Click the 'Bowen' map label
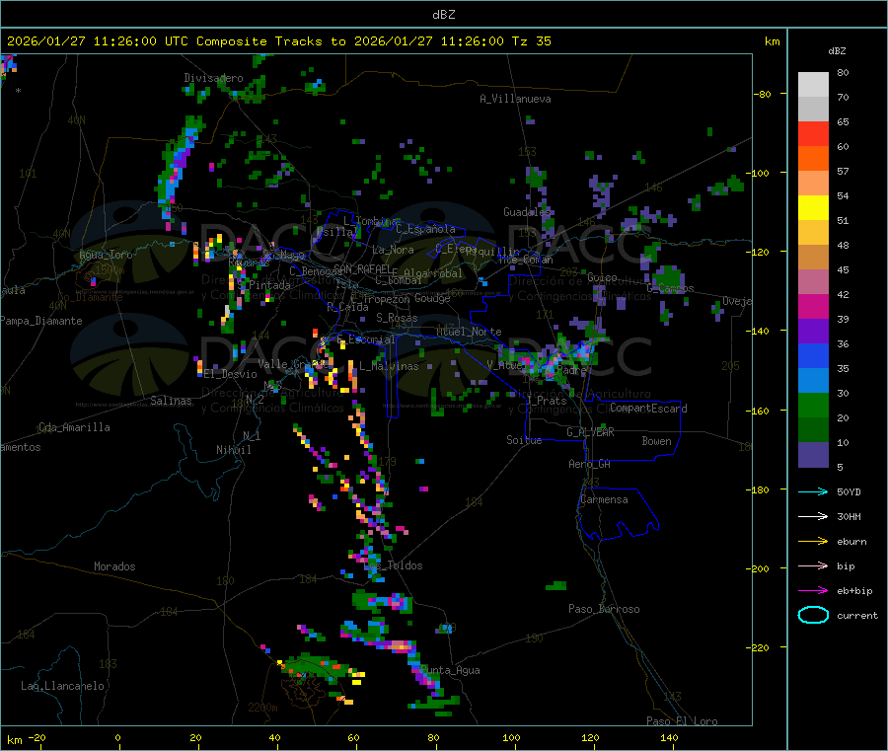Screen dimensions: 888x751 [656, 441]
